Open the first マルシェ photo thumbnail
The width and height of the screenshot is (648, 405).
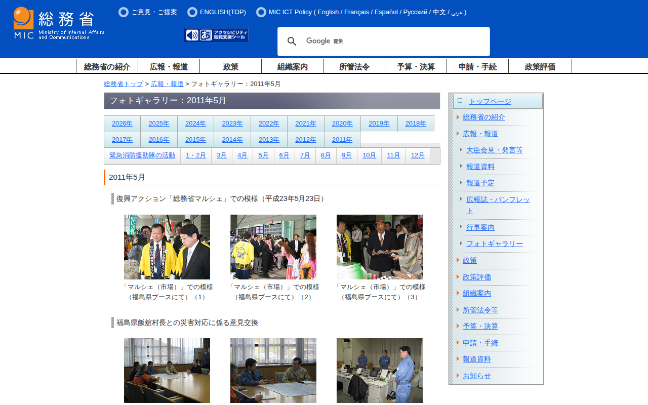pos(167,247)
